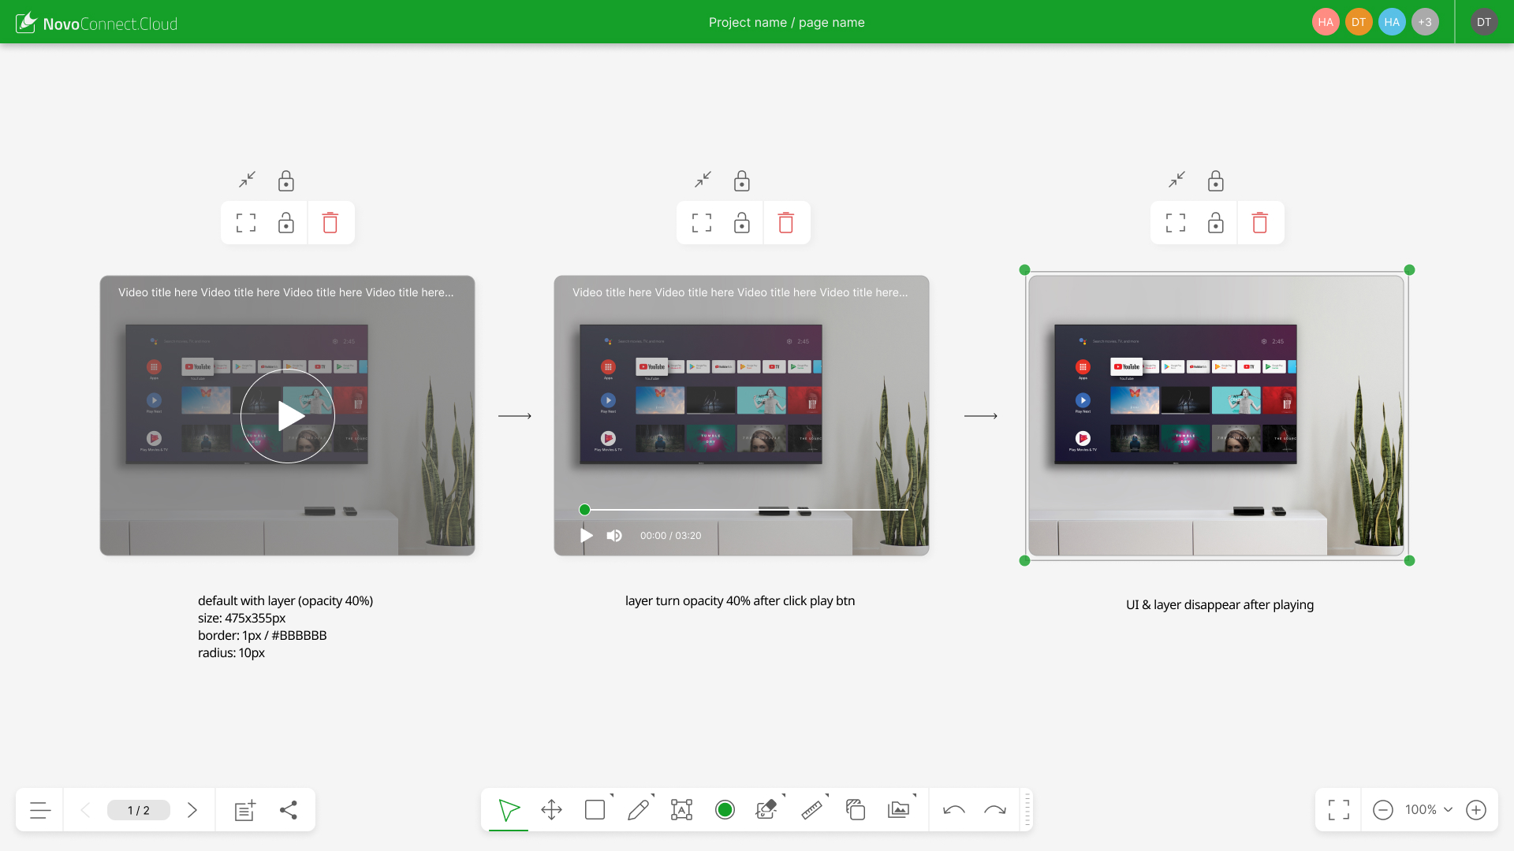Select the move/pan tool
The width and height of the screenshot is (1514, 851).
(552, 810)
